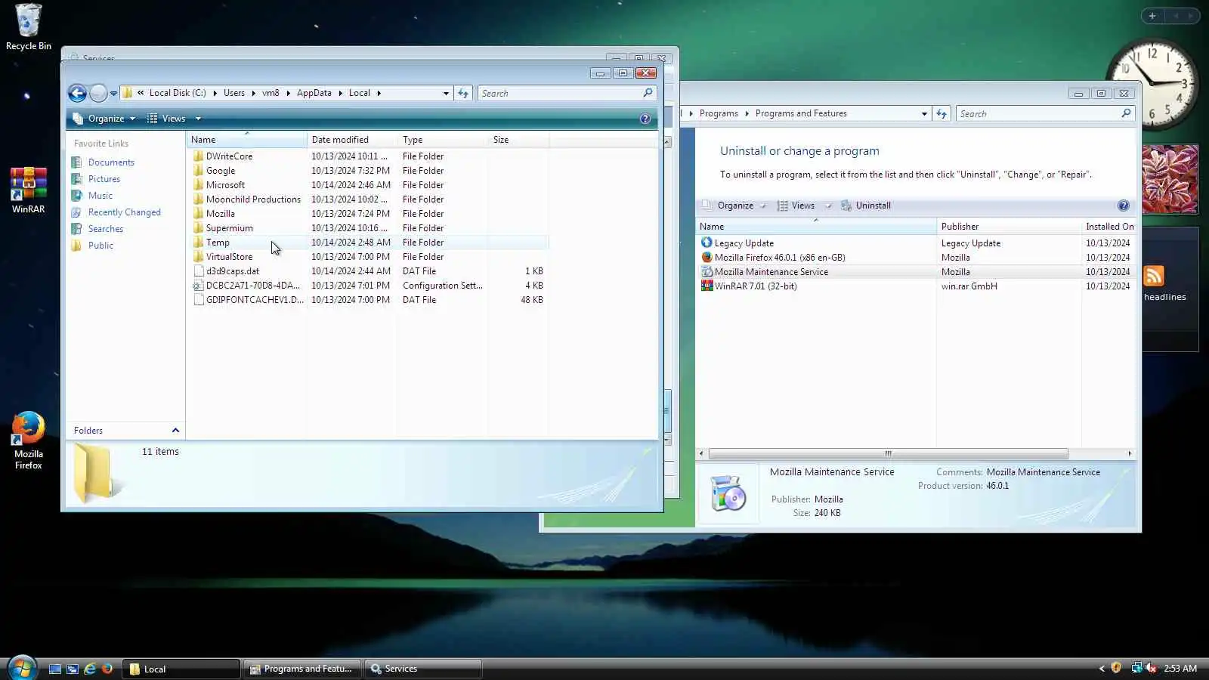Click the network tray icon
The width and height of the screenshot is (1209, 680).
tap(1136, 668)
